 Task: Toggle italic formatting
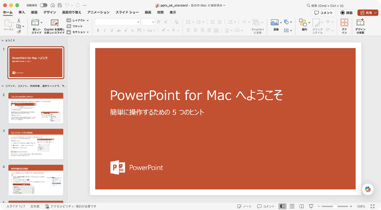105,30
